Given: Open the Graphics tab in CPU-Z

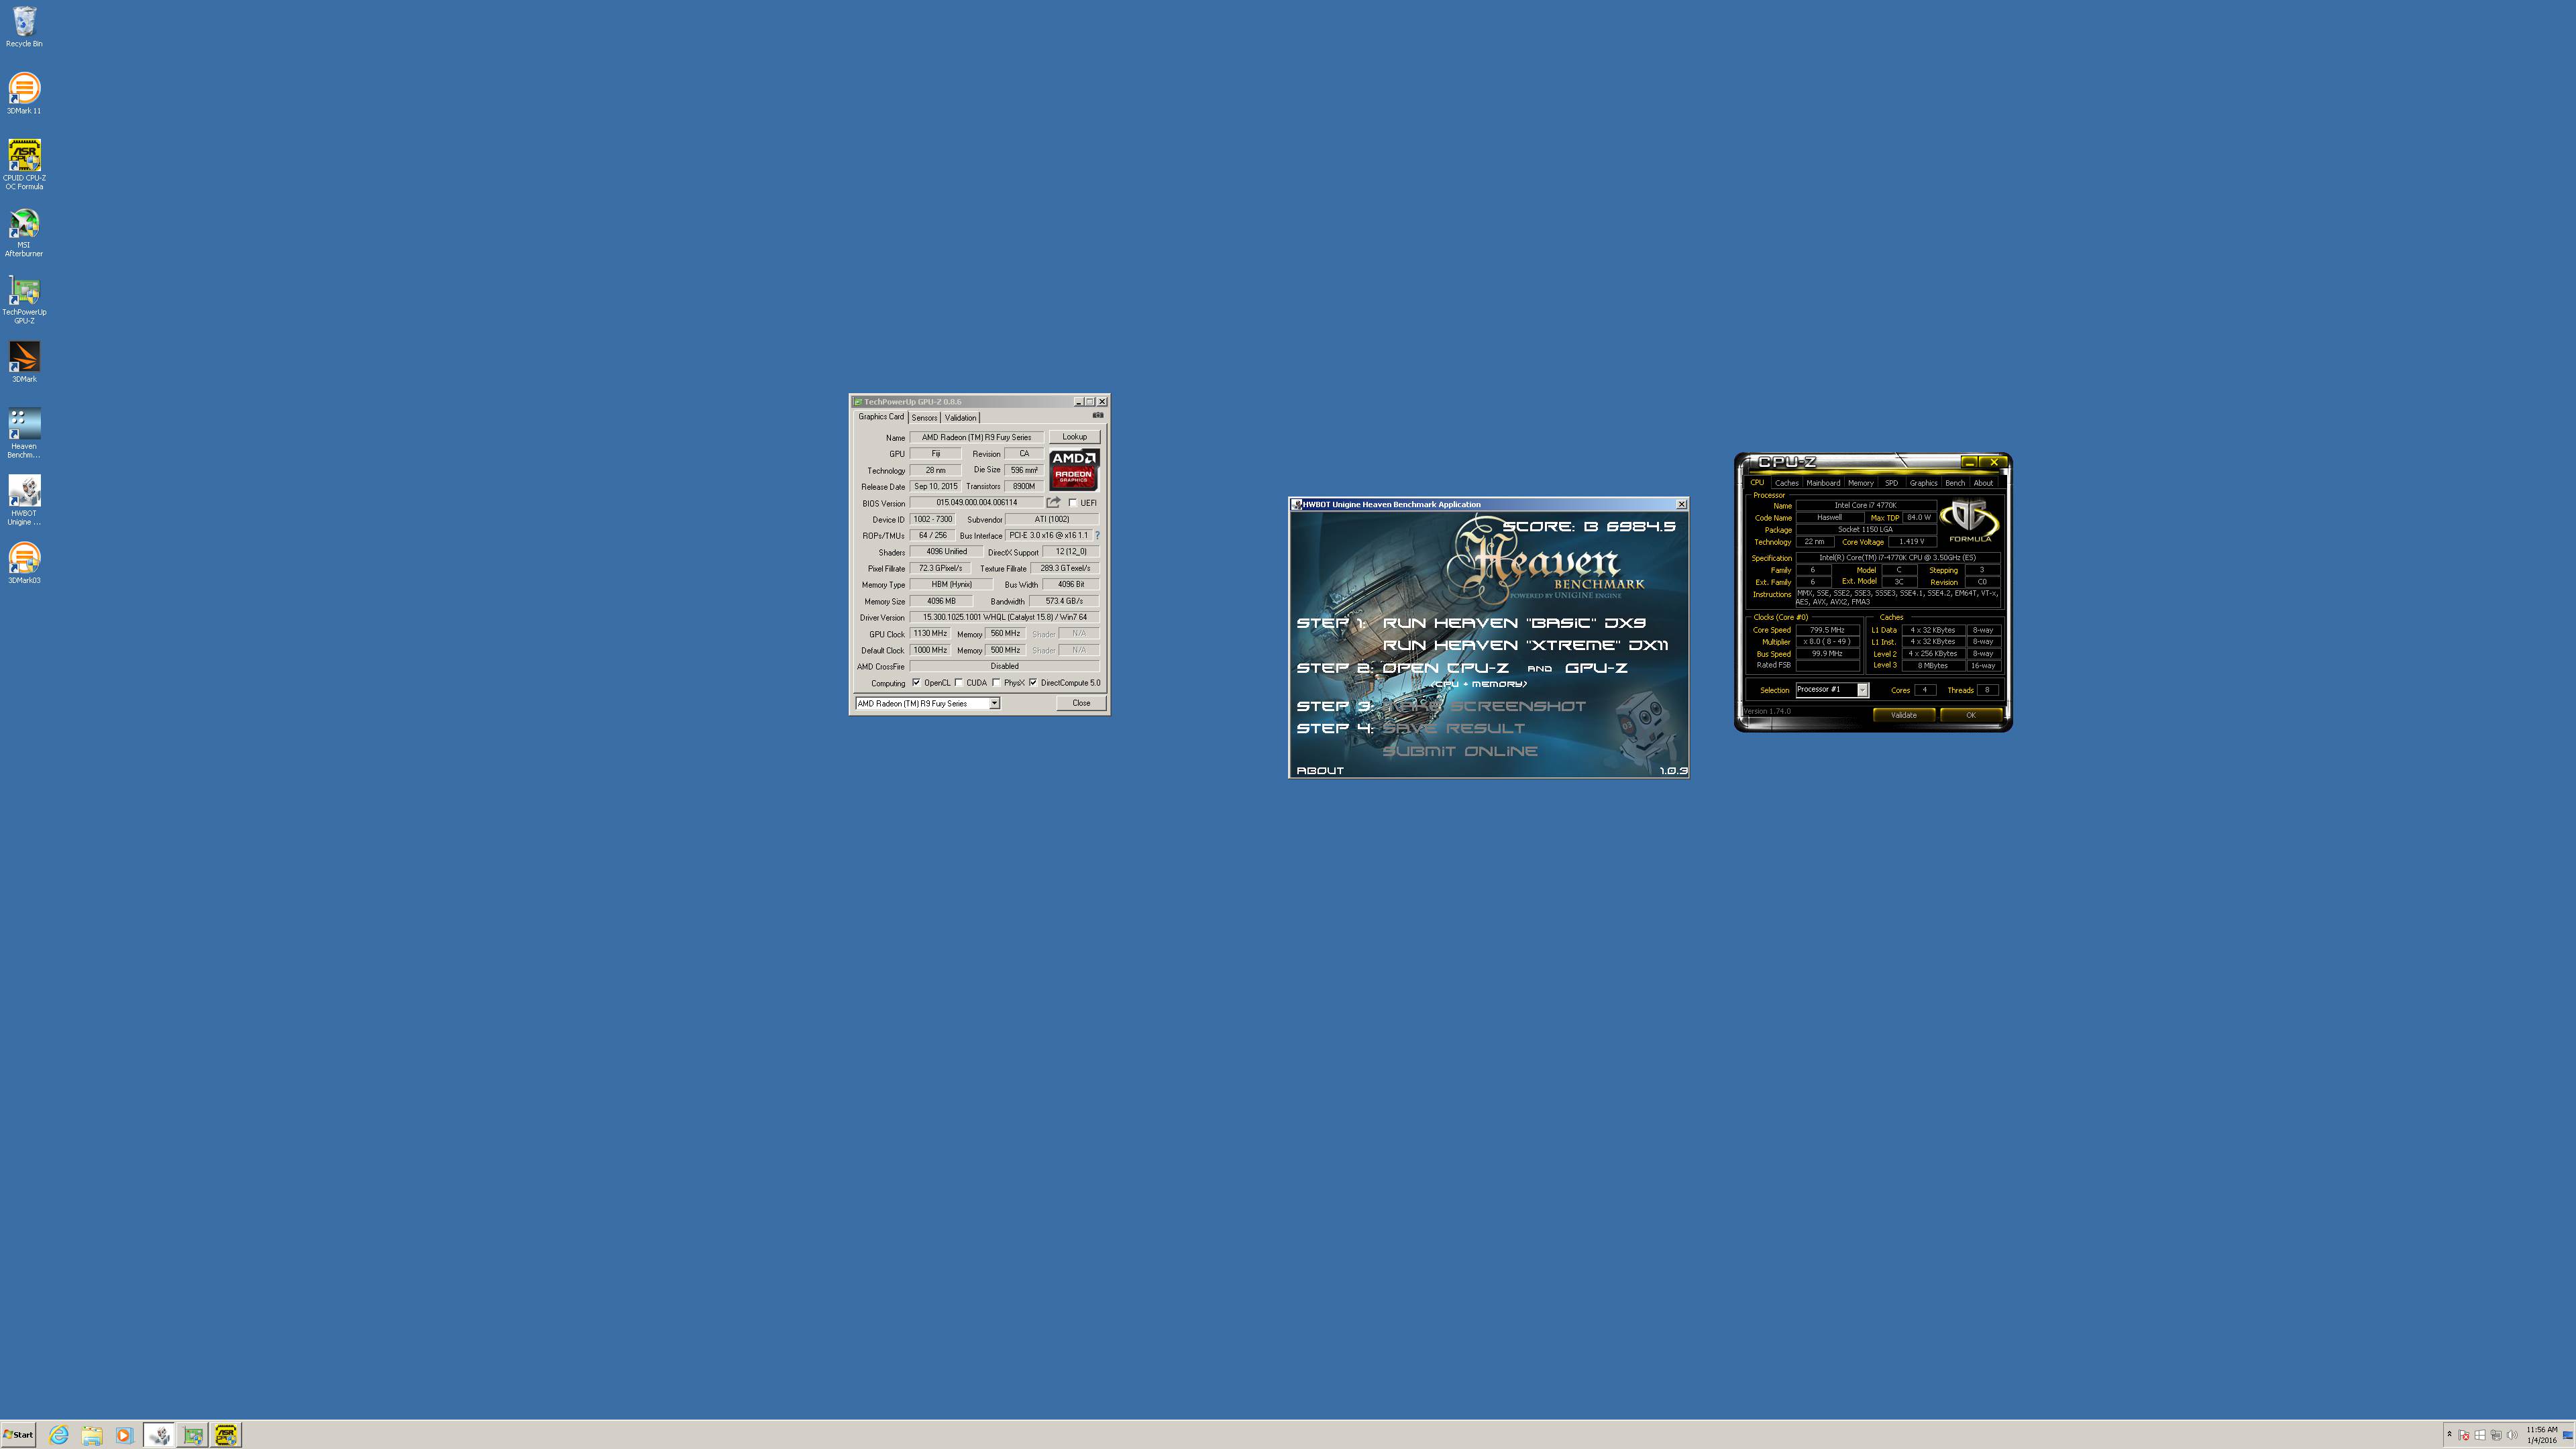Looking at the screenshot, I should (x=1923, y=483).
